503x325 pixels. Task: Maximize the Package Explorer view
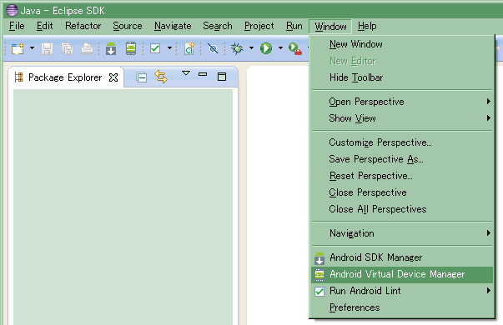coord(222,77)
